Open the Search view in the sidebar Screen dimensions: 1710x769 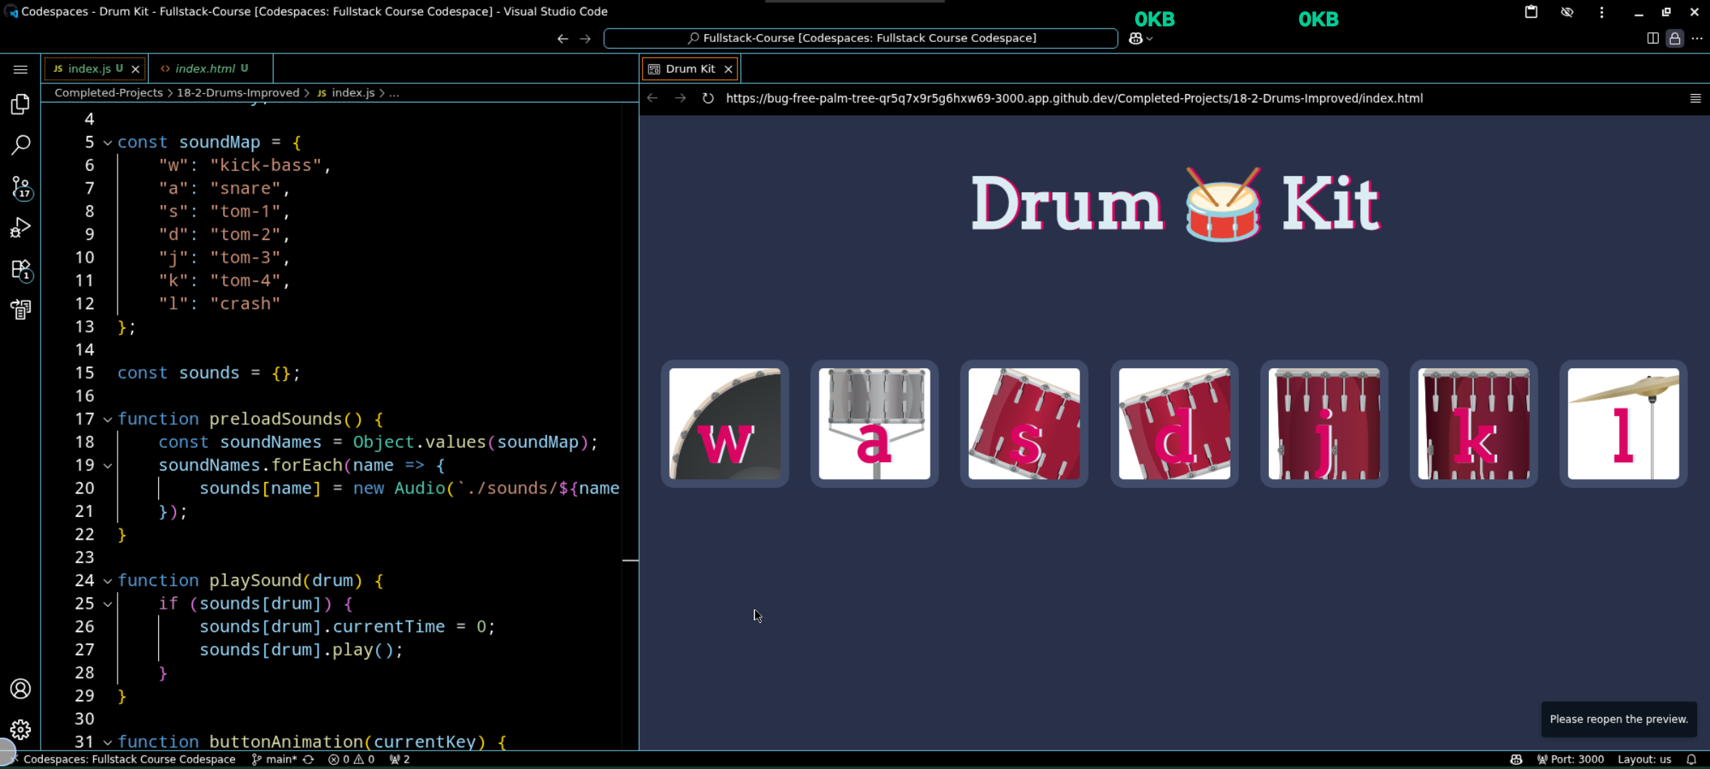[21, 144]
